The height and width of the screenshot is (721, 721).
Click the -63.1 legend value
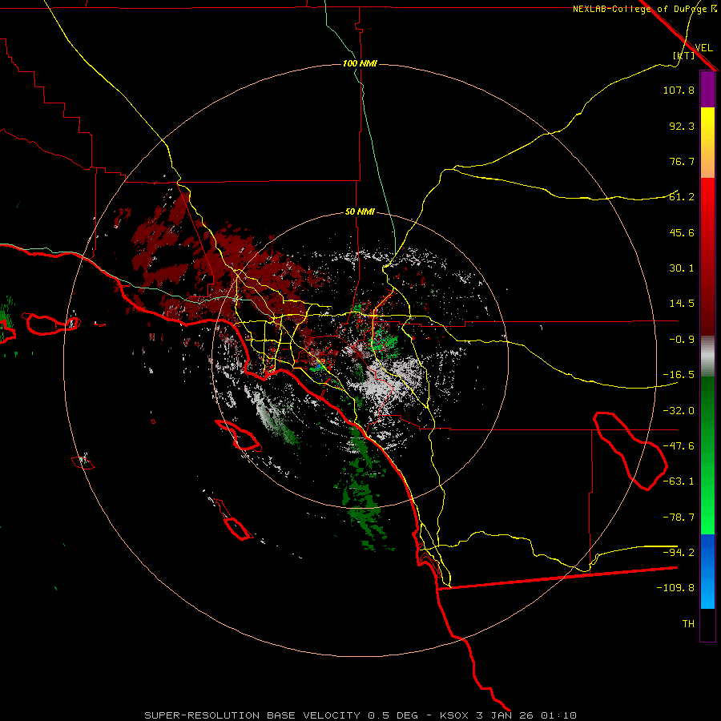tap(679, 481)
